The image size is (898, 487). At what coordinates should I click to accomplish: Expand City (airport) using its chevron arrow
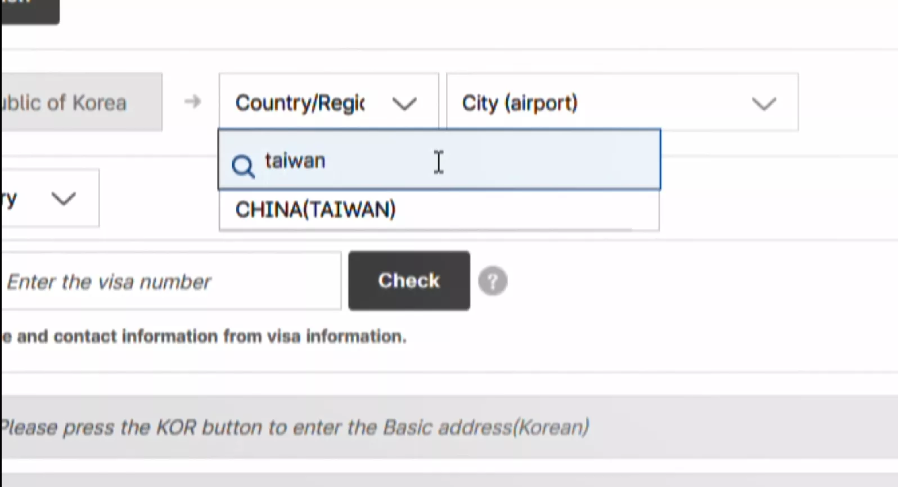(x=764, y=103)
